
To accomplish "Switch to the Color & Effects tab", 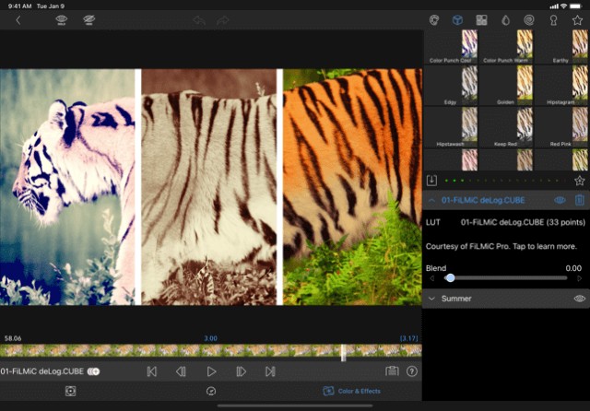I will (351, 392).
